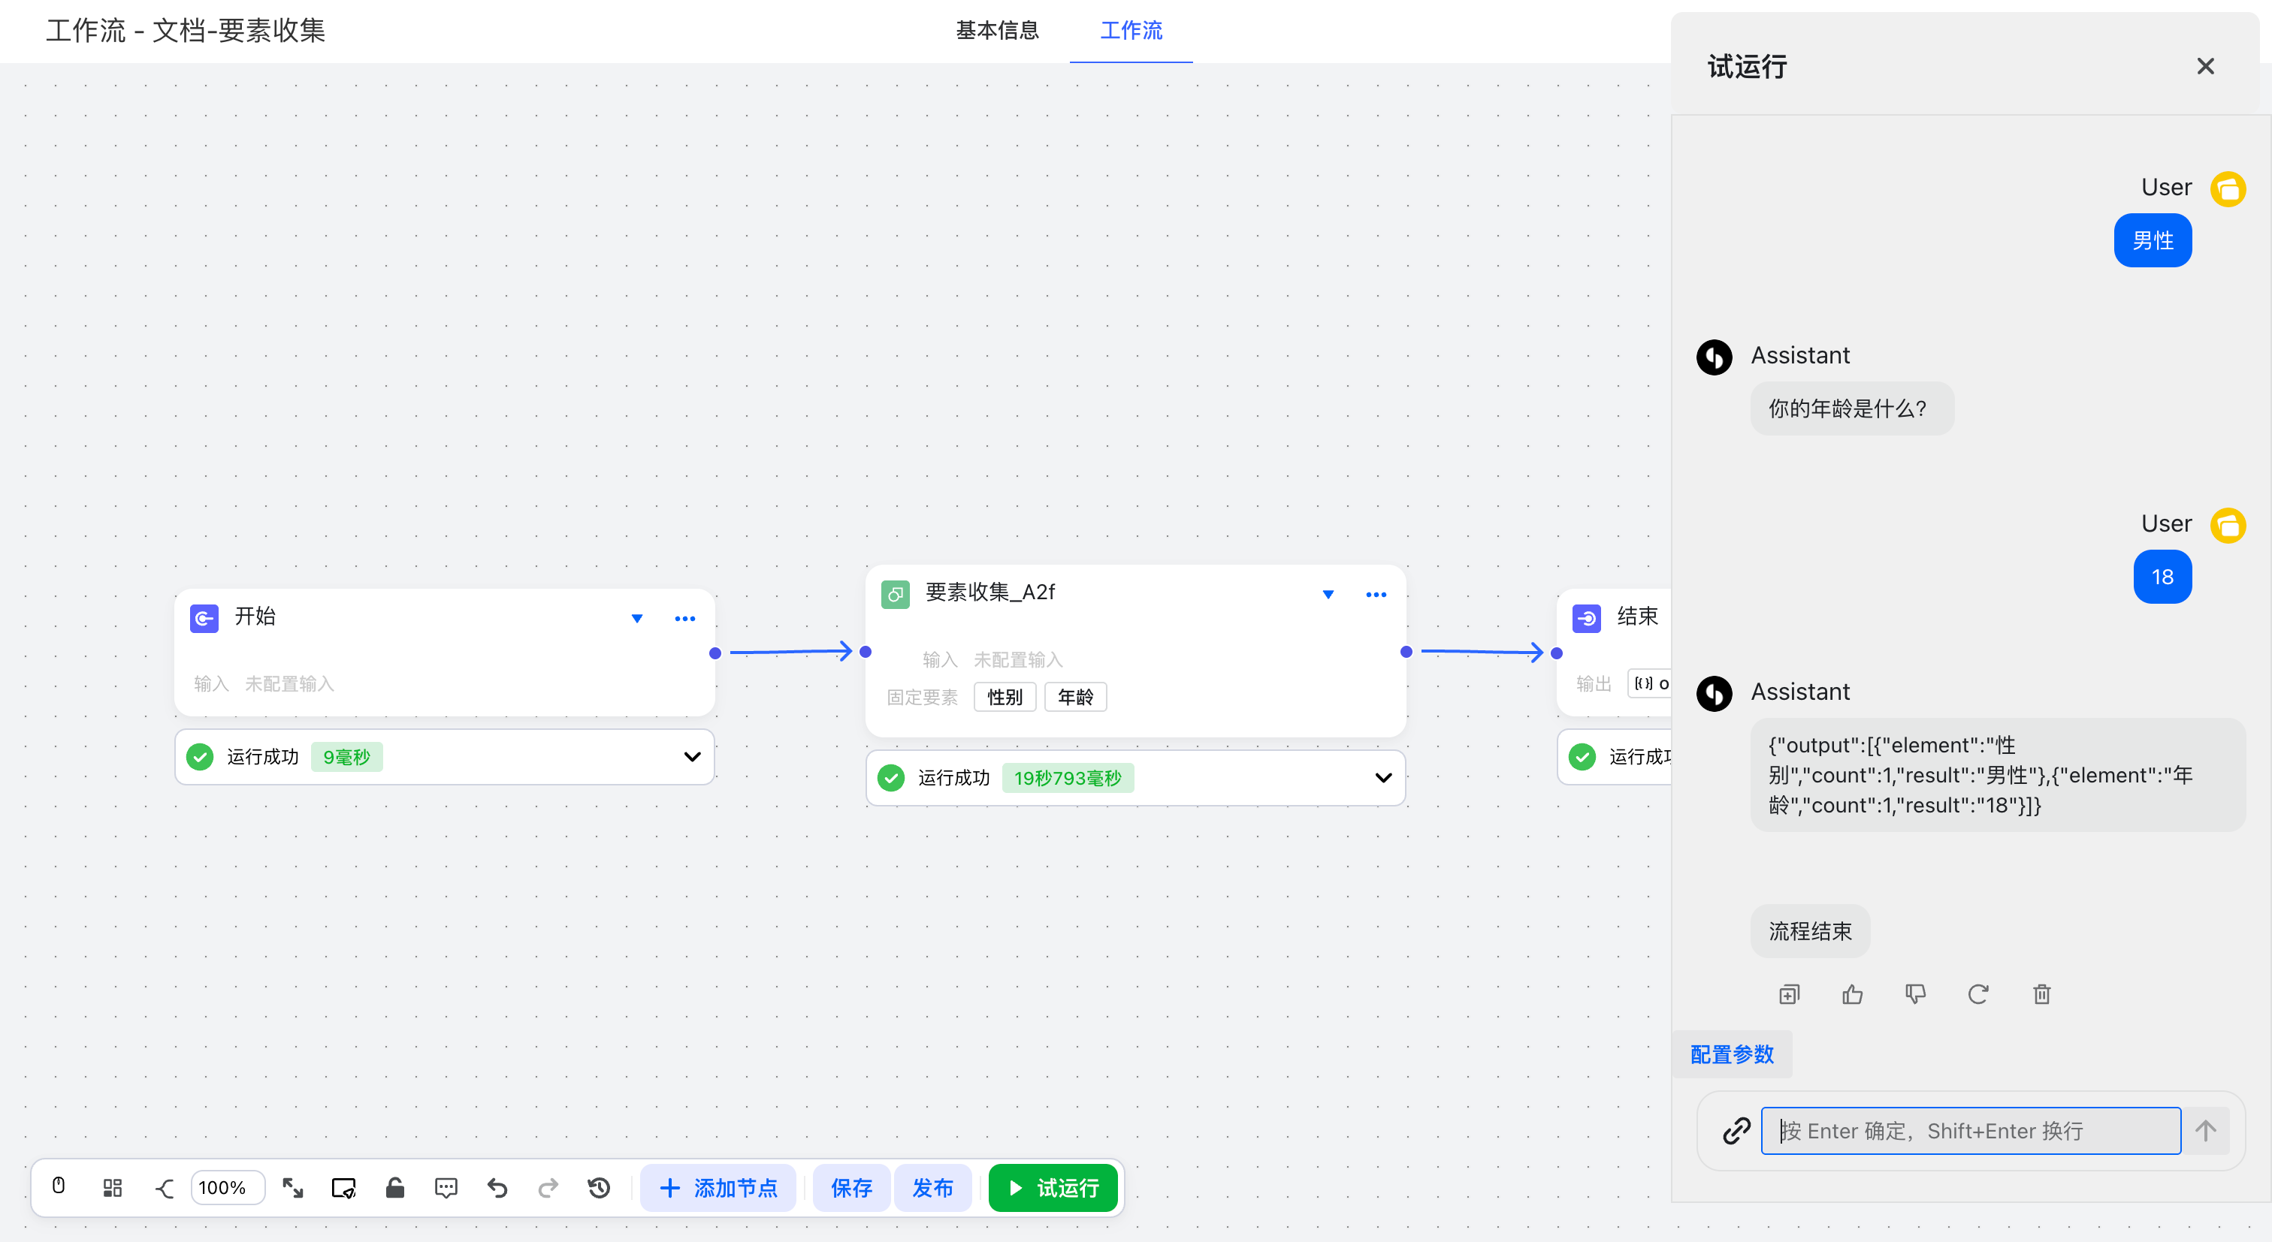Click the attachment link icon
2272x1242 pixels.
[1736, 1130]
